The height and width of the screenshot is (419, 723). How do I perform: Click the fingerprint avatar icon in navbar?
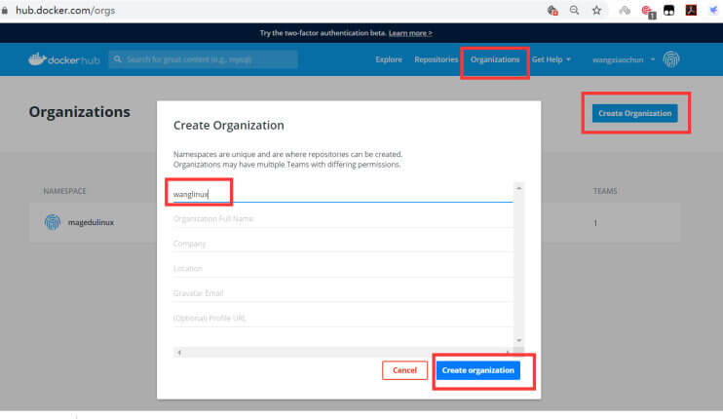pyautogui.click(x=671, y=59)
